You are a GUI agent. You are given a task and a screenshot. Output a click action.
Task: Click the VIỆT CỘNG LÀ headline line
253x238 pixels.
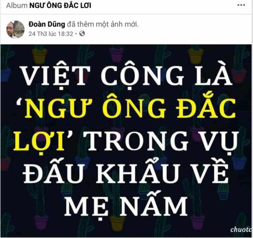click(x=127, y=76)
